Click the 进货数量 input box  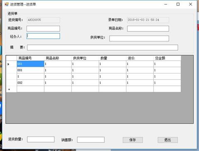tap(41, 139)
